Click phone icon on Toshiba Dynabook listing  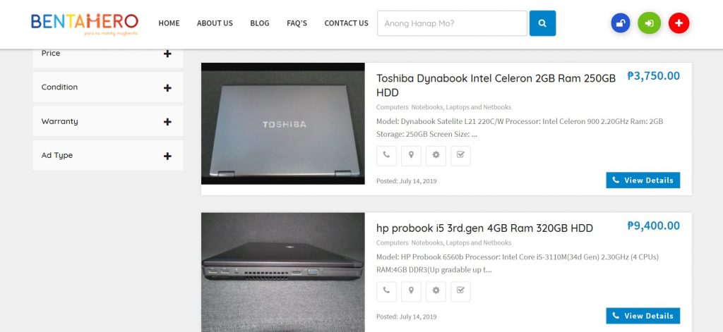point(386,156)
